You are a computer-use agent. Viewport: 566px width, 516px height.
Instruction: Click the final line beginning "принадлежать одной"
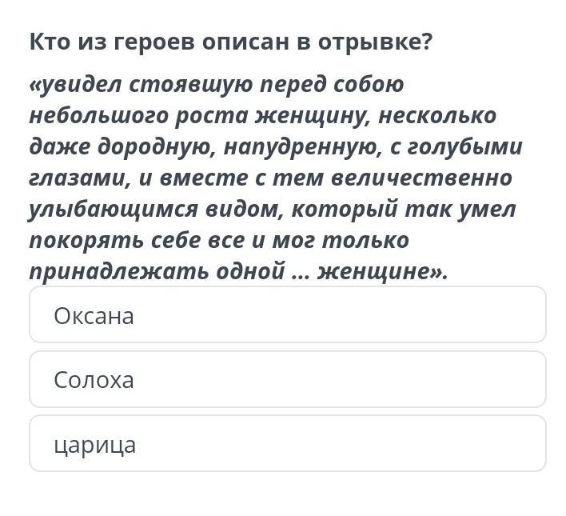[x=239, y=271]
